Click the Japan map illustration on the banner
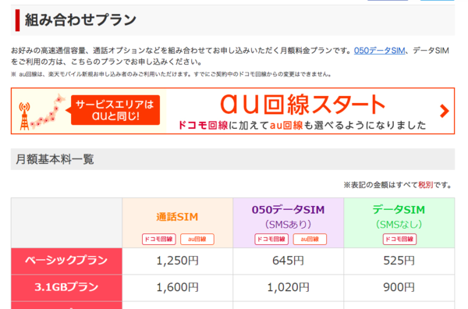The width and height of the screenshot is (468, 309). [x=48, y=112]
